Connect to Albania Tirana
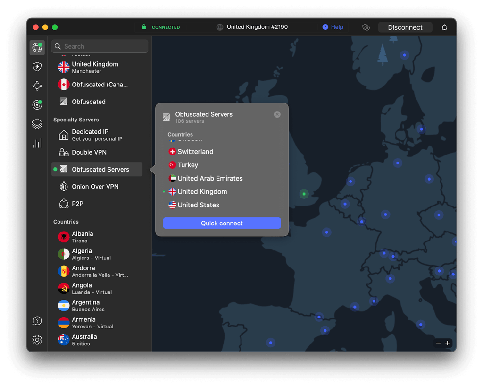Viewport: 483px width, 387px height. (97, 237)
